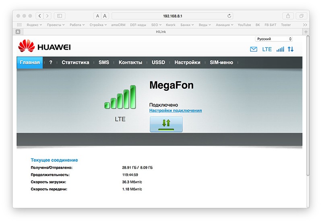The height and width of the screenshot is (223, 322).
Task: Click the 36.3 Мбит/с download speed
Action: 132,182
